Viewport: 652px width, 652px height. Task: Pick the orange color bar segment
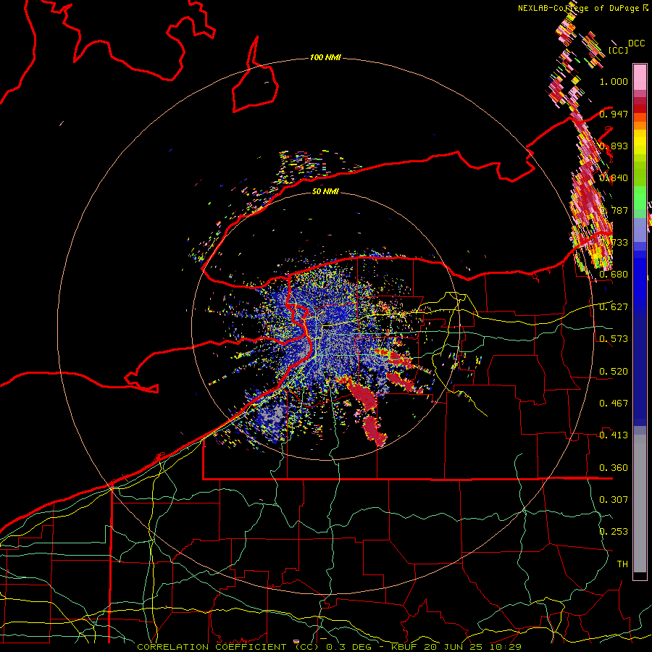(640, 125)
